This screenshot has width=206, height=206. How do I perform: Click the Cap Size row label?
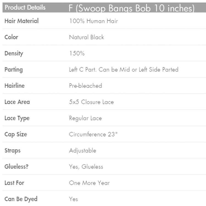16,134
